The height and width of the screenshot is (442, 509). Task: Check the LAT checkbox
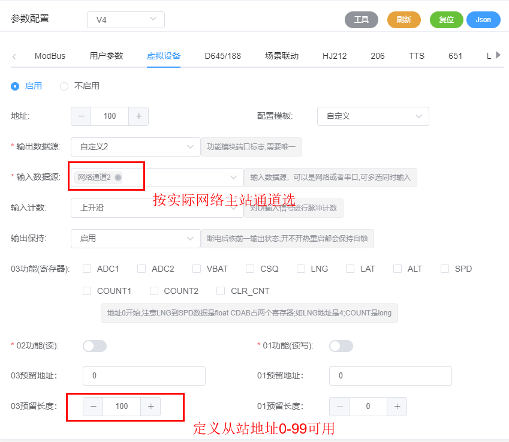pyautogui.click(x=350, y=269)
